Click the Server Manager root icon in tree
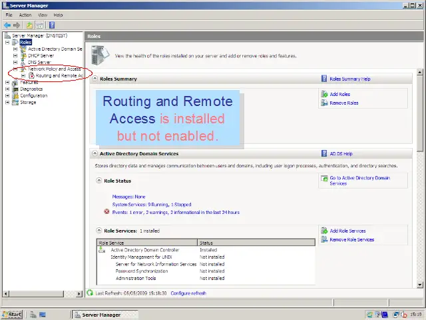The height and width of the screenshot is (320, 426). pyautogui.click(x=8, y=35)
